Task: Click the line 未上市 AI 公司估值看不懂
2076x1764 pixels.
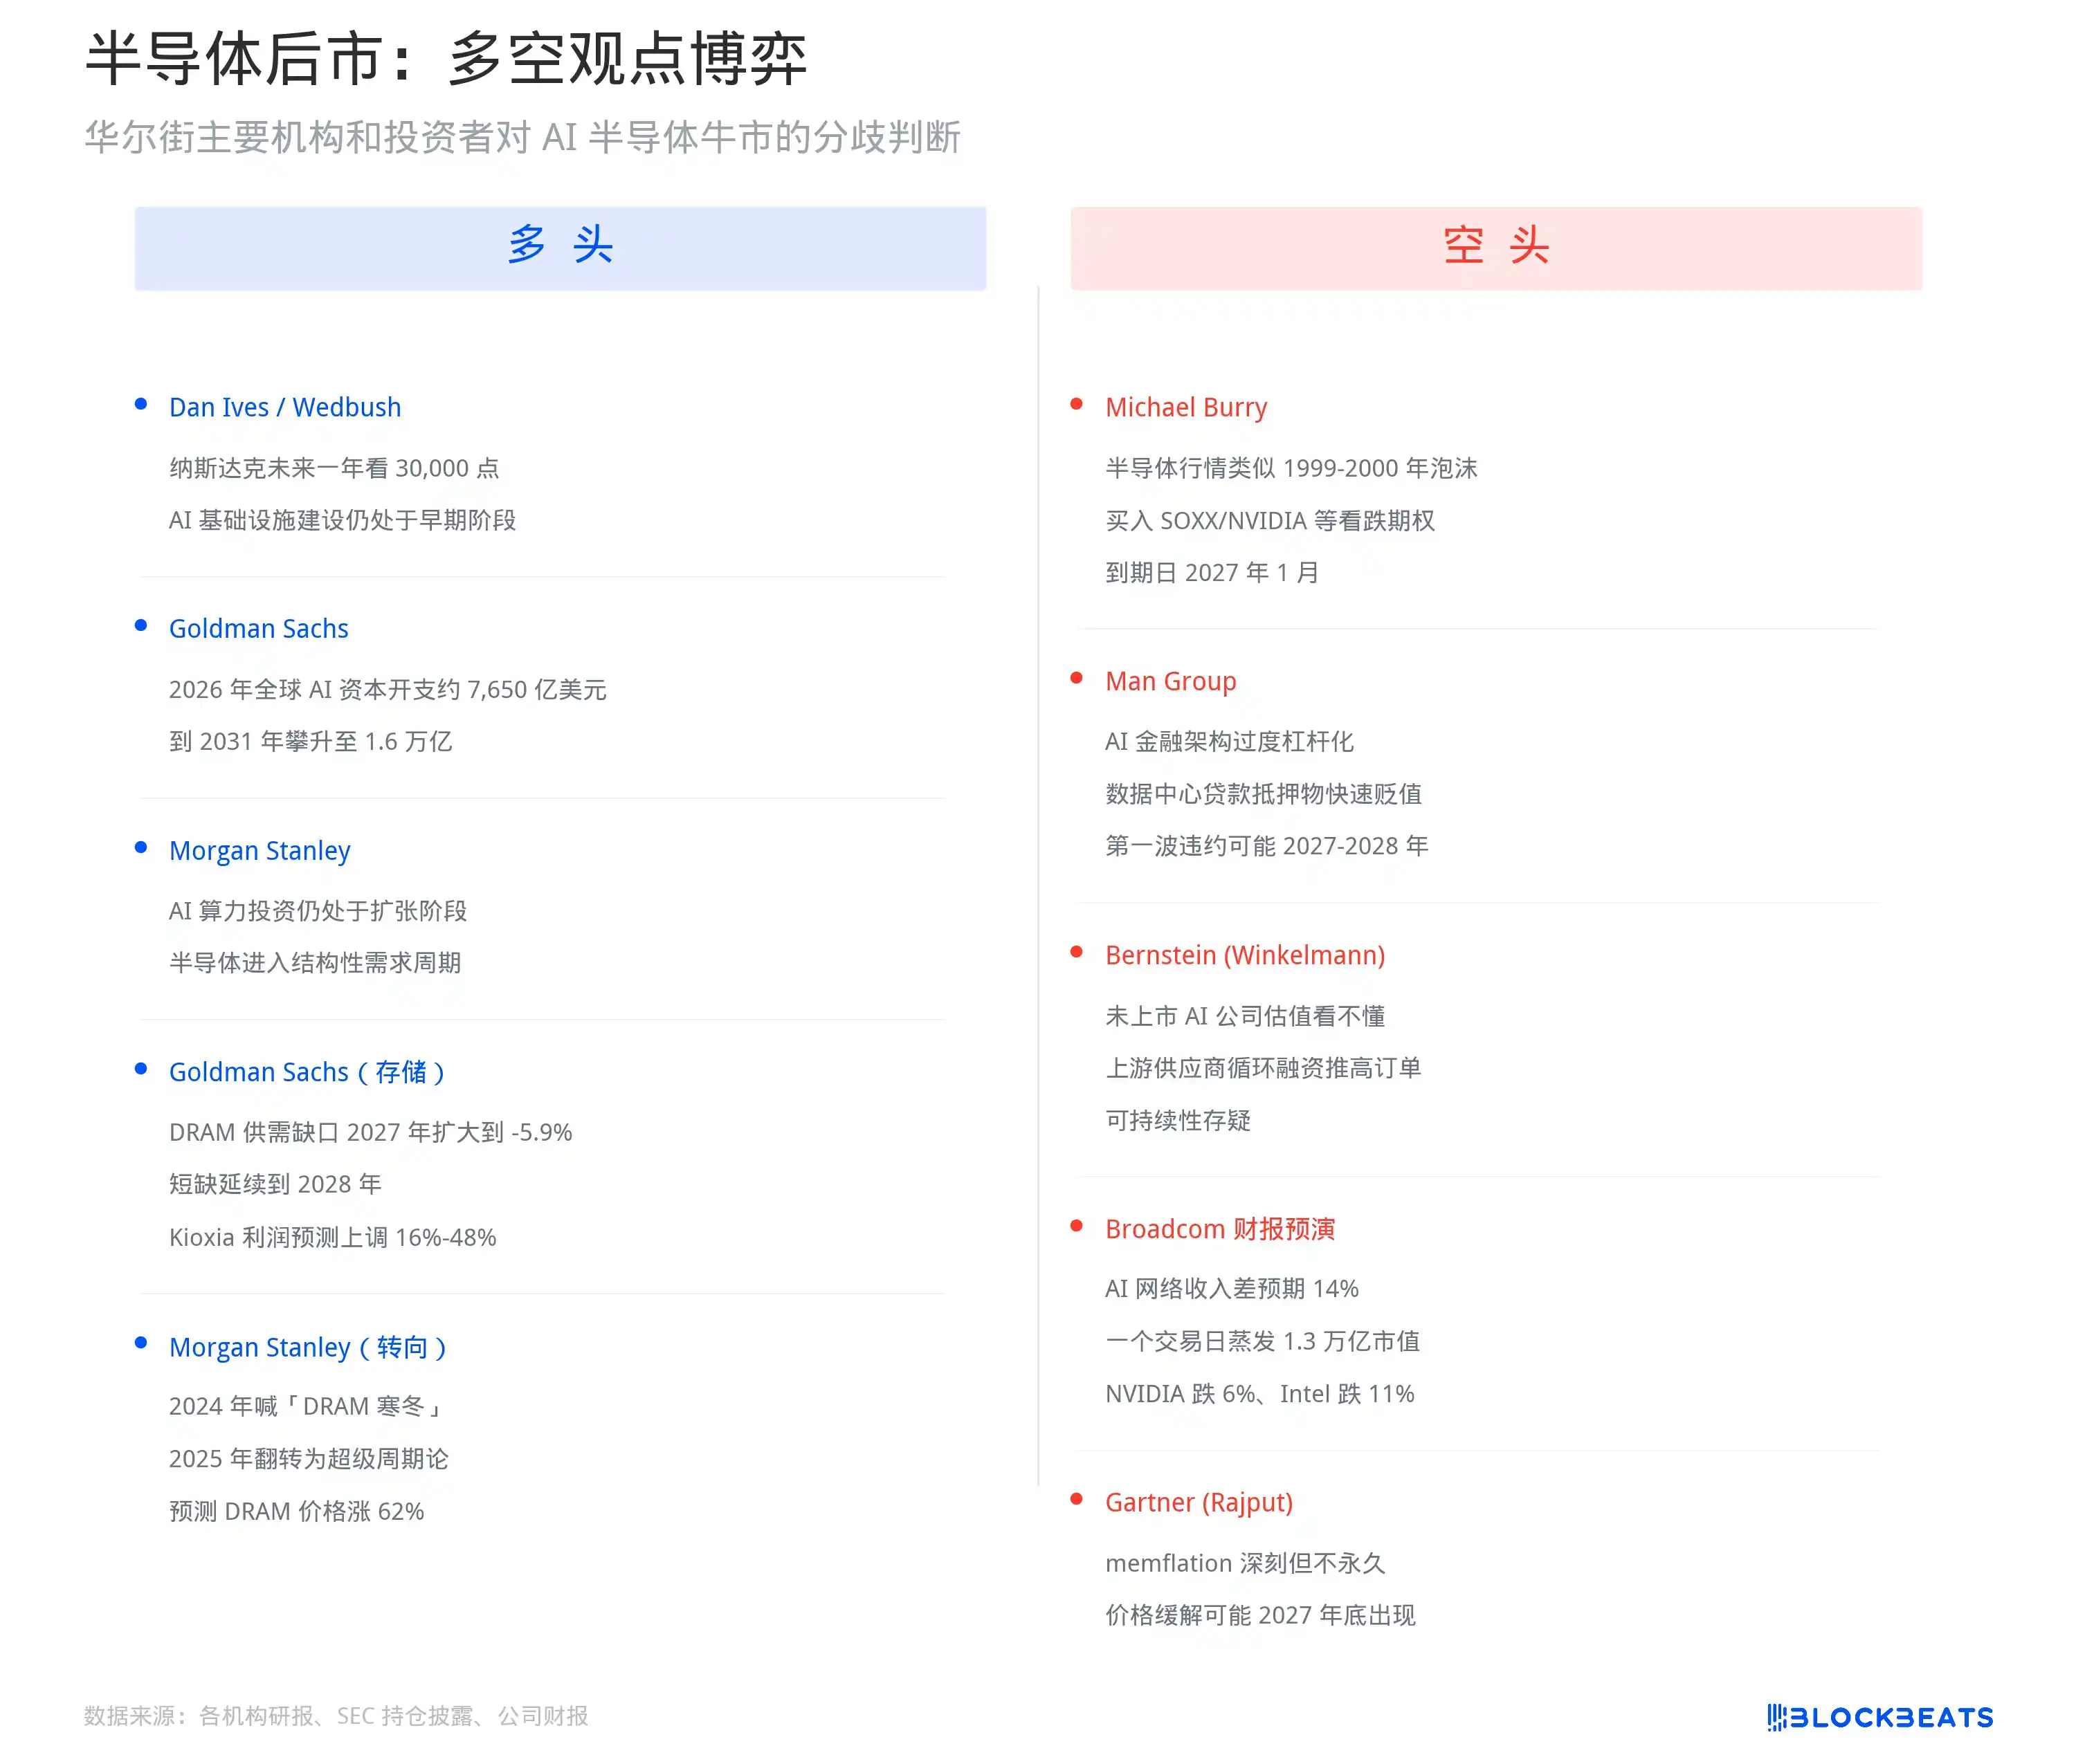Action: [x=1245, y=1016]
